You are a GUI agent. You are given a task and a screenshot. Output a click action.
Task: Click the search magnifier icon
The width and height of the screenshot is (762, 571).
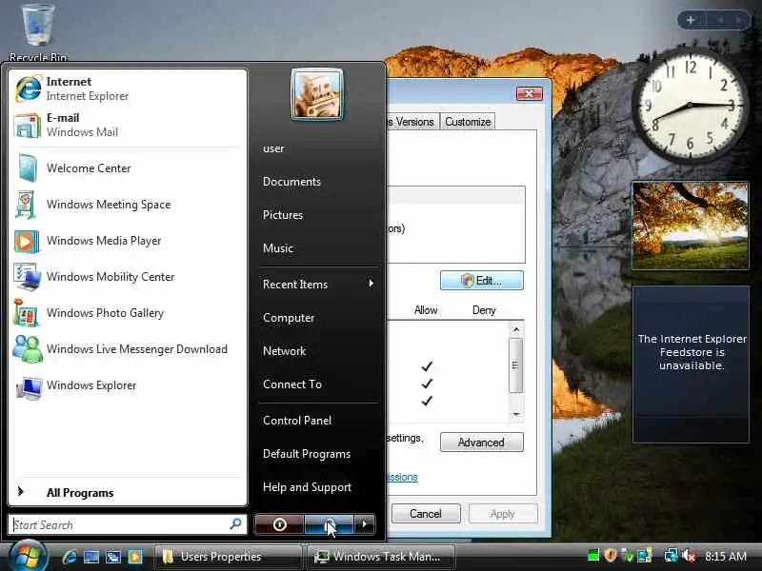[x=235, y=524]
